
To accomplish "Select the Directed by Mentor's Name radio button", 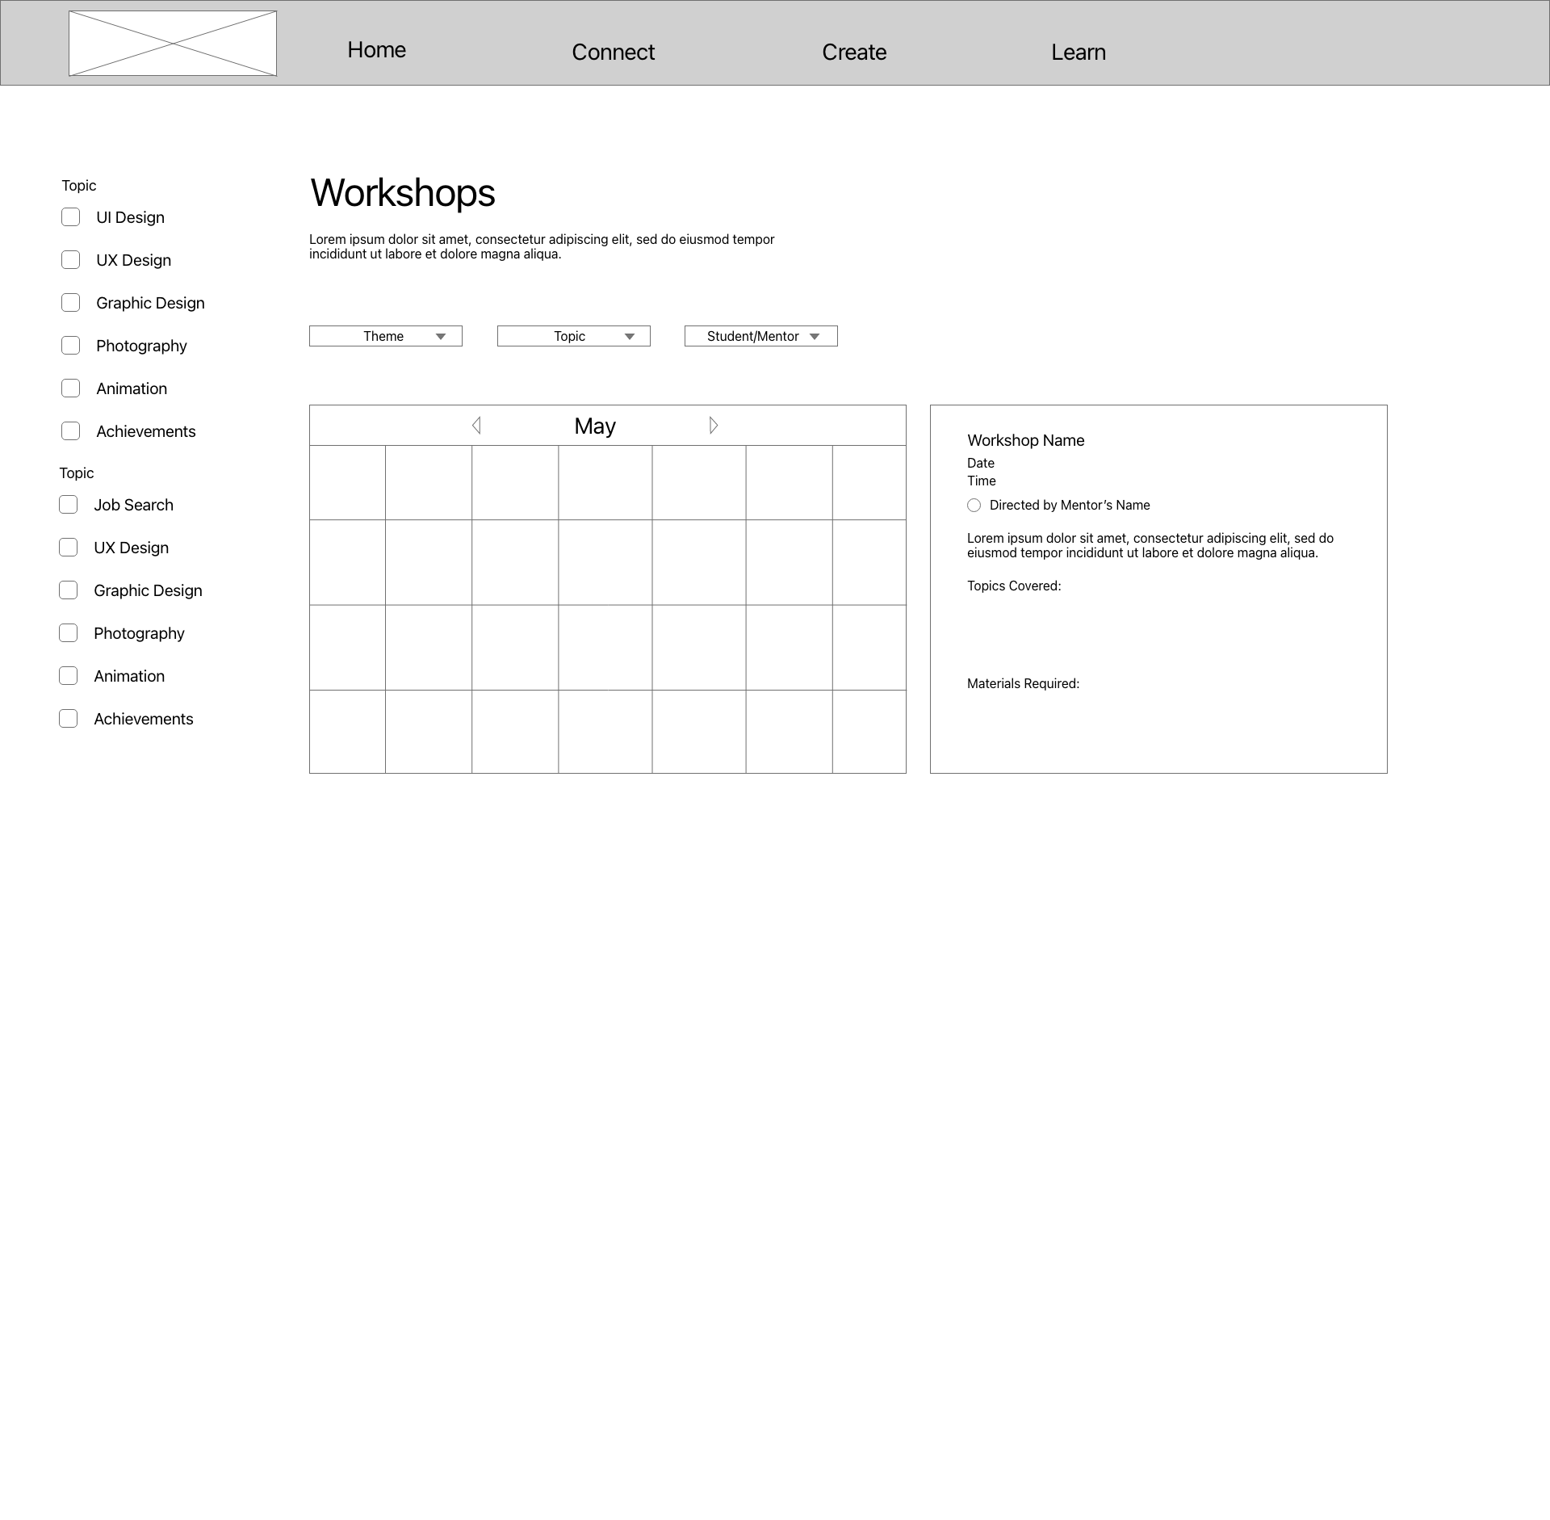I will (974, 506).
